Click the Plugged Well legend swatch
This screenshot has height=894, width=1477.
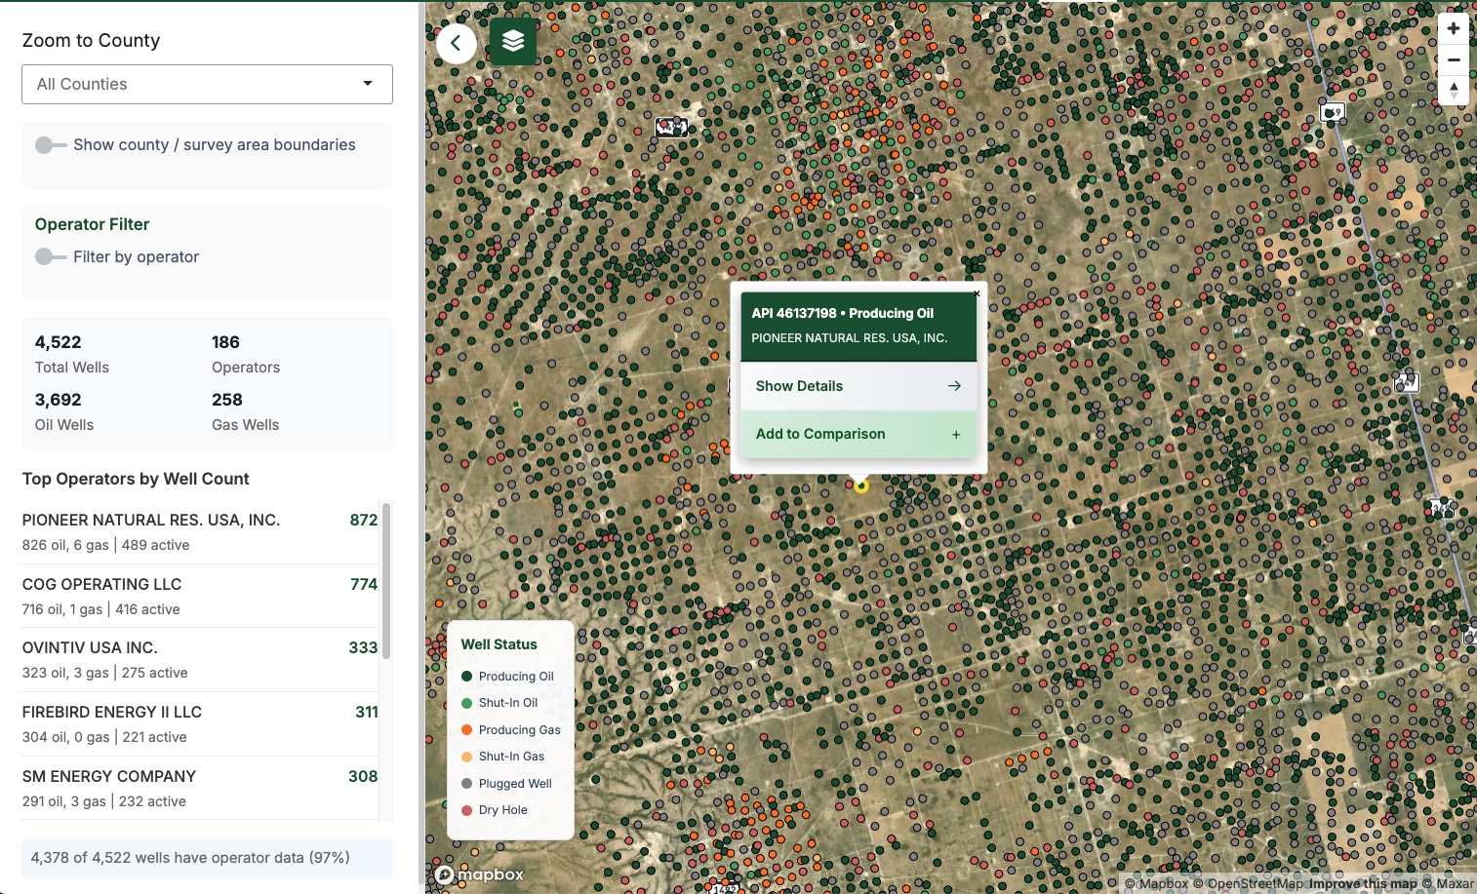(x=466, y=783)
